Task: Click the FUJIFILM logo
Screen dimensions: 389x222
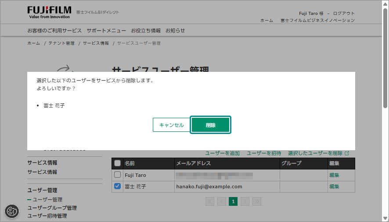Action: [x=49, y=12]
